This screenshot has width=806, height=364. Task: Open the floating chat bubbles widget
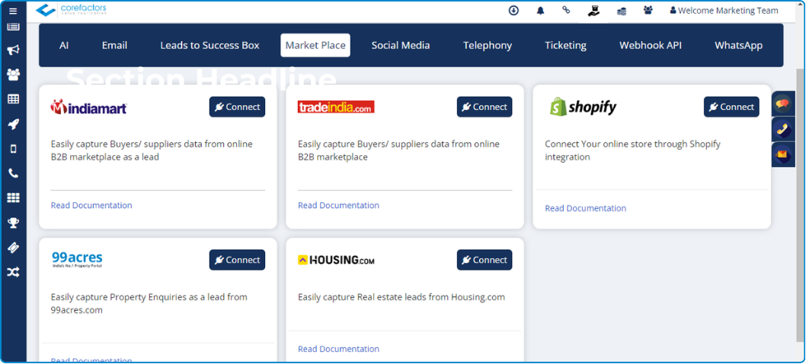[783, 104]
